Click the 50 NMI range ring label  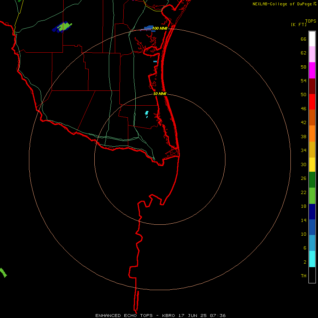click(160, 94)
